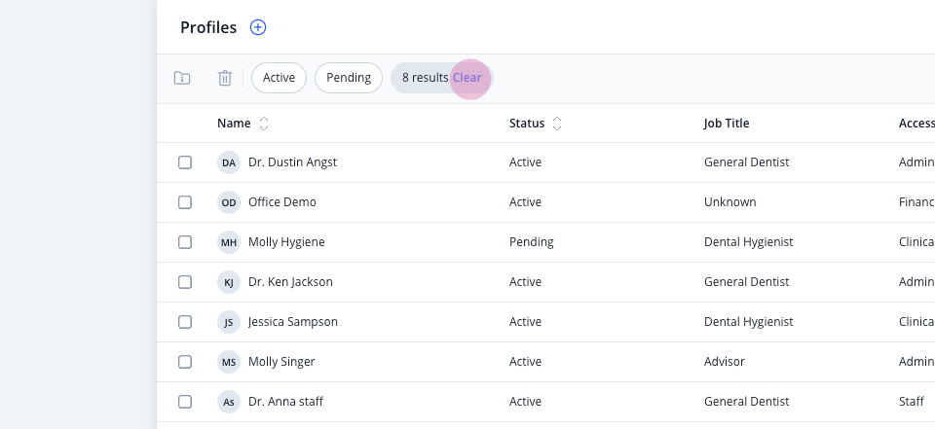
Task: Click General Dentist for Dr. Anna staff
Action: tap(747, 402)
